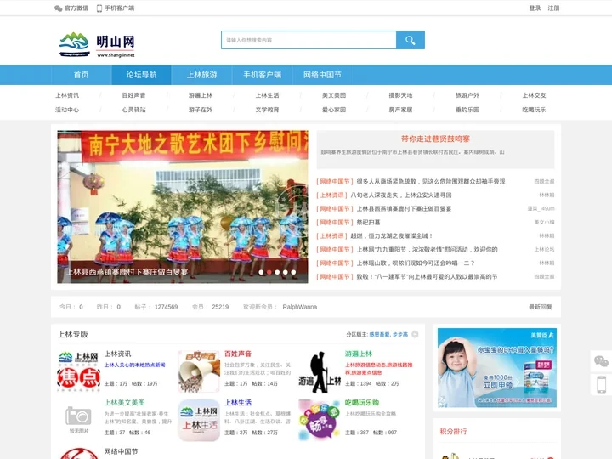Open the 吃喝玩乐购 colorful icon
The height and width of the screenshot is (459, 612).
[320, 420]
